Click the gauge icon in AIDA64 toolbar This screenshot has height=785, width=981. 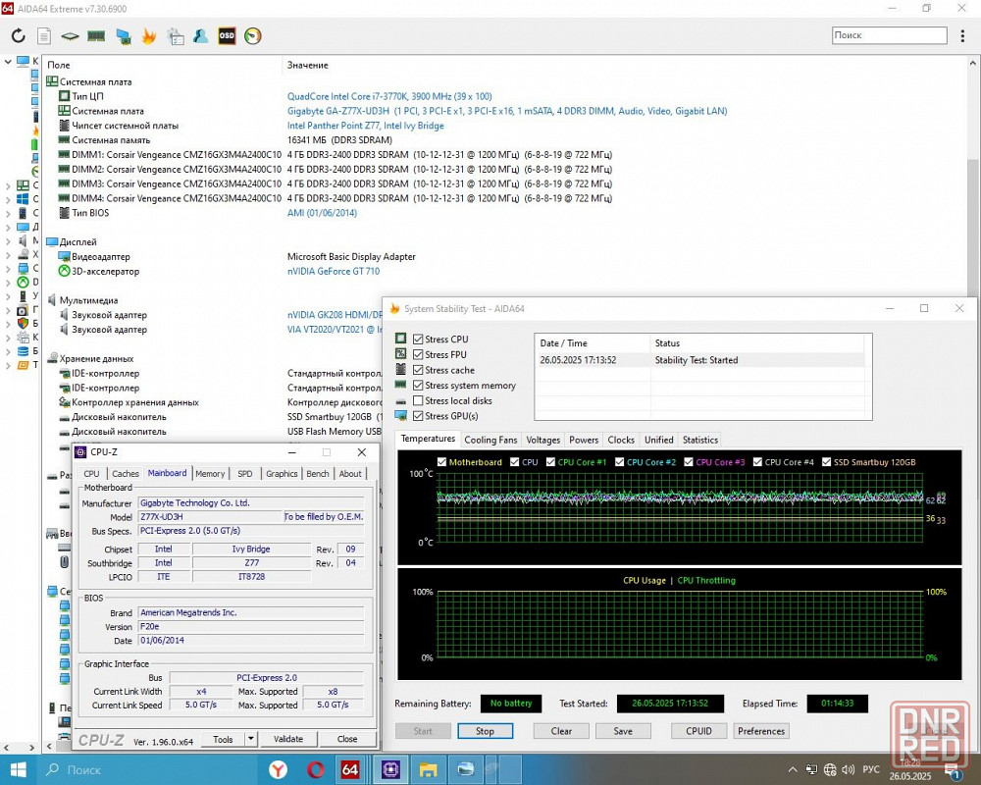pyautogui.click(x=253, y=36)
